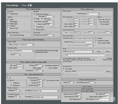
Task: Enable Show GI only checkbox
Action: pos(8,28)
